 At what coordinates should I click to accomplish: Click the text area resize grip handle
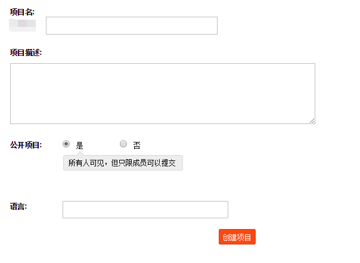tap(312, 121)
